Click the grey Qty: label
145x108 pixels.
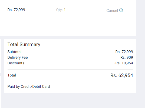pos(59,10)
